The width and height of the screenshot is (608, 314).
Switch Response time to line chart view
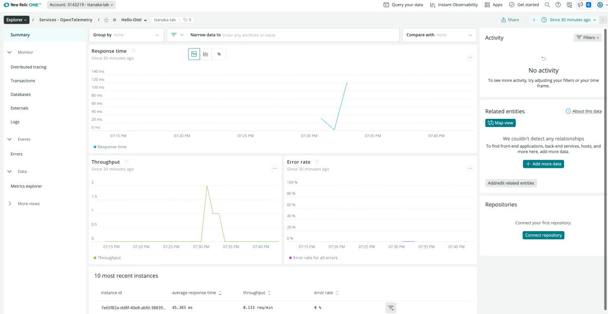pyautogui.click(x=194, y=54)
